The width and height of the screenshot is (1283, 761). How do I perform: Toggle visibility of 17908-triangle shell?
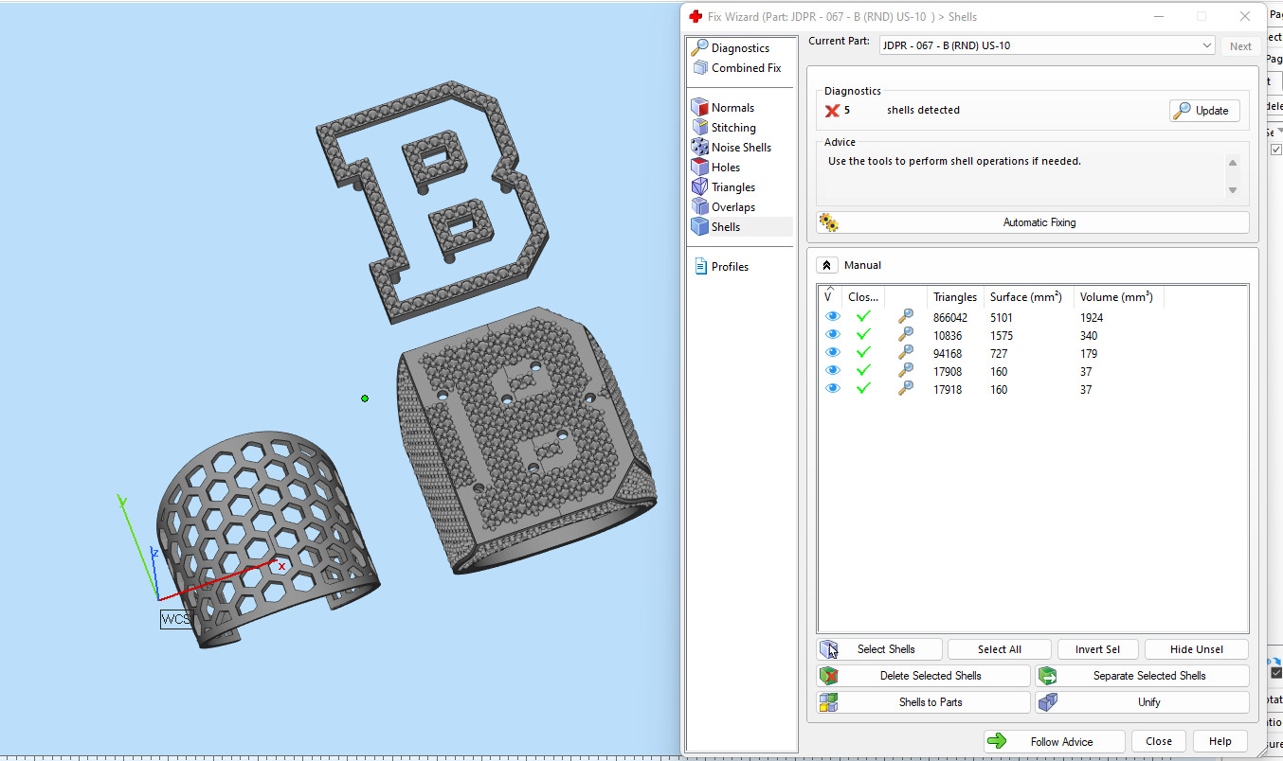[833, 371]
